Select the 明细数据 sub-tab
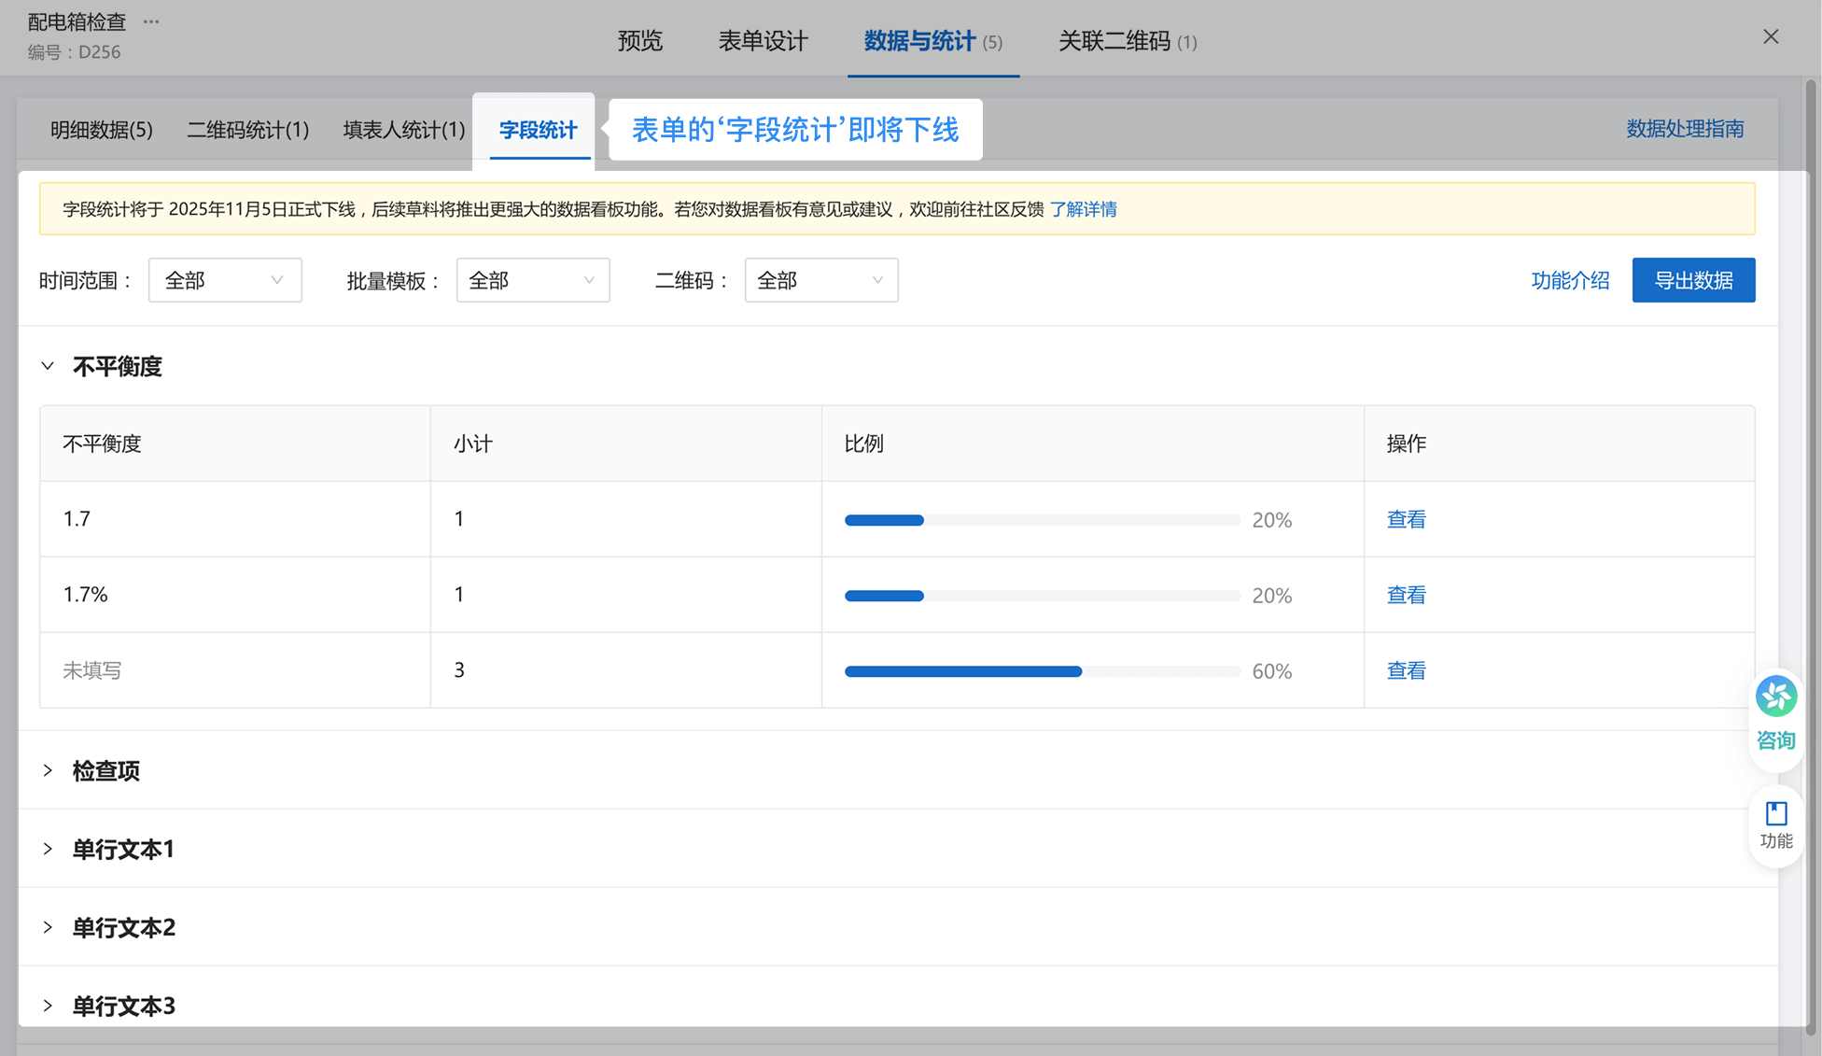This screenshot has width=1822, height=1056. pos(102,130)
